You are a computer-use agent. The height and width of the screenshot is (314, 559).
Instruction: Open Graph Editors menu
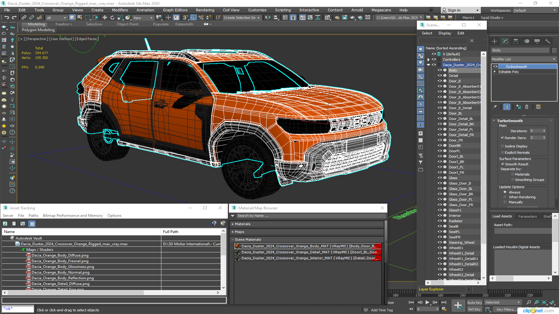175,10
